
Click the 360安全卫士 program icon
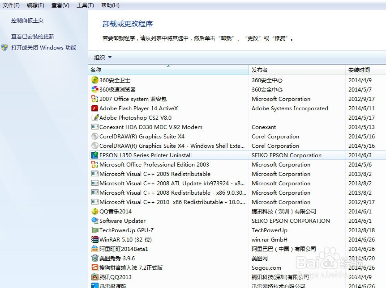click(95, 80)
